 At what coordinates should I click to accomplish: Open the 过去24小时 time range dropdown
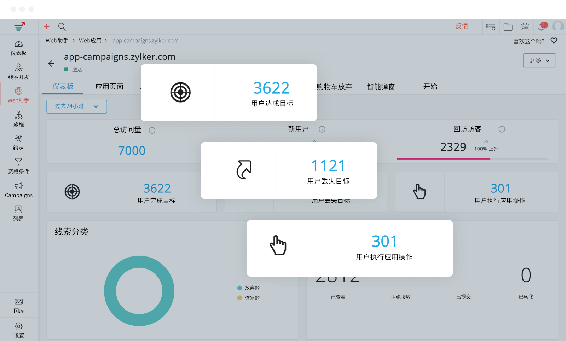click(76, 106)
